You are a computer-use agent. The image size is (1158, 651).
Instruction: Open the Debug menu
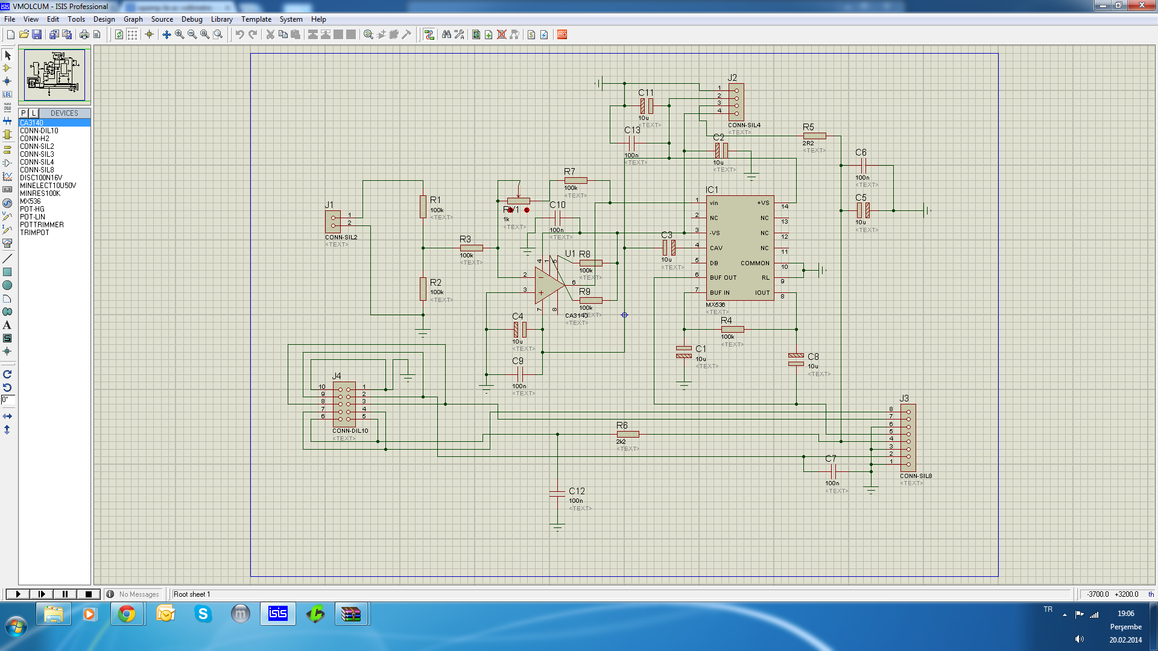coord(192,19)
